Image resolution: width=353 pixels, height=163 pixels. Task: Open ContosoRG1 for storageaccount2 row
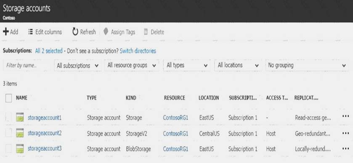pyautogui.click(x=175, y=134)
